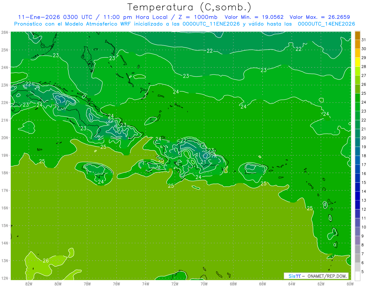Click the '12N' latitude axis label
This screenshot has width=372, height=288.
tap(5, 278)
